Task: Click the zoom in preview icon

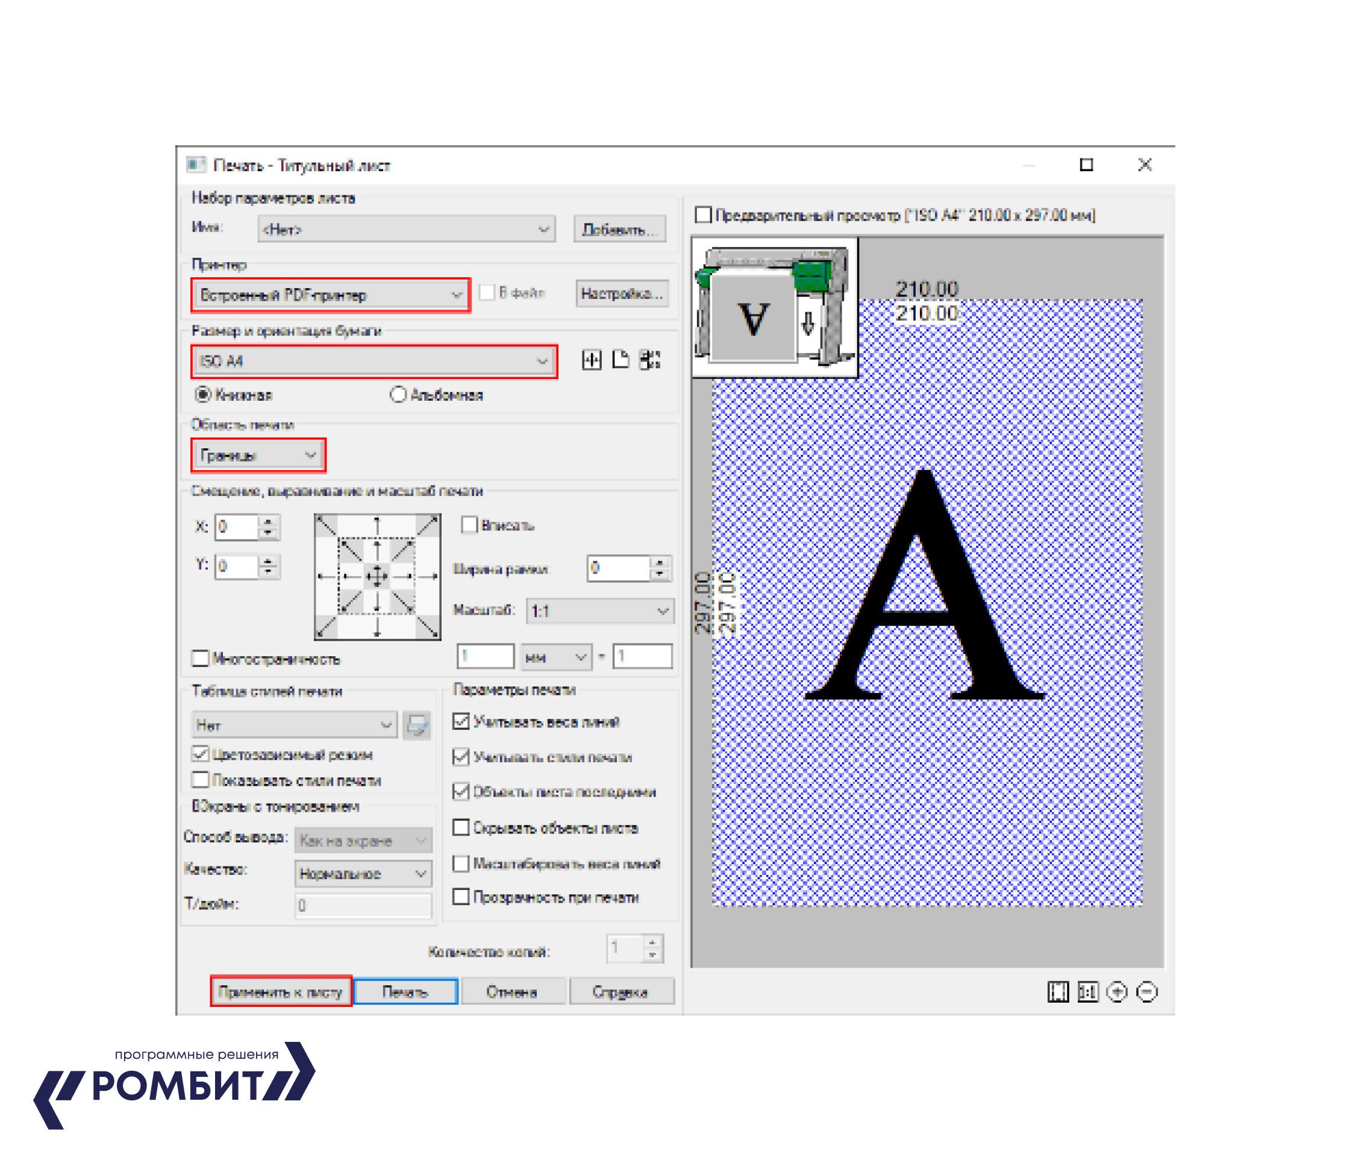Action: (x=1117, y=992)
